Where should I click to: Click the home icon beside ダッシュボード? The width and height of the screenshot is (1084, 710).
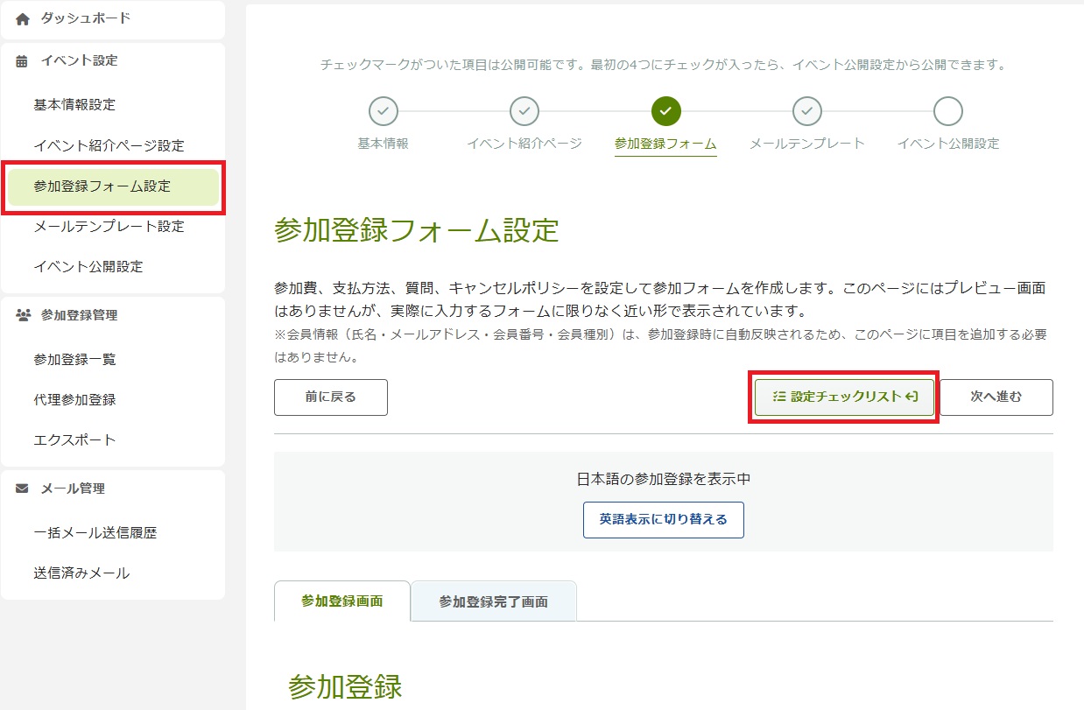[x=23, y=18]
